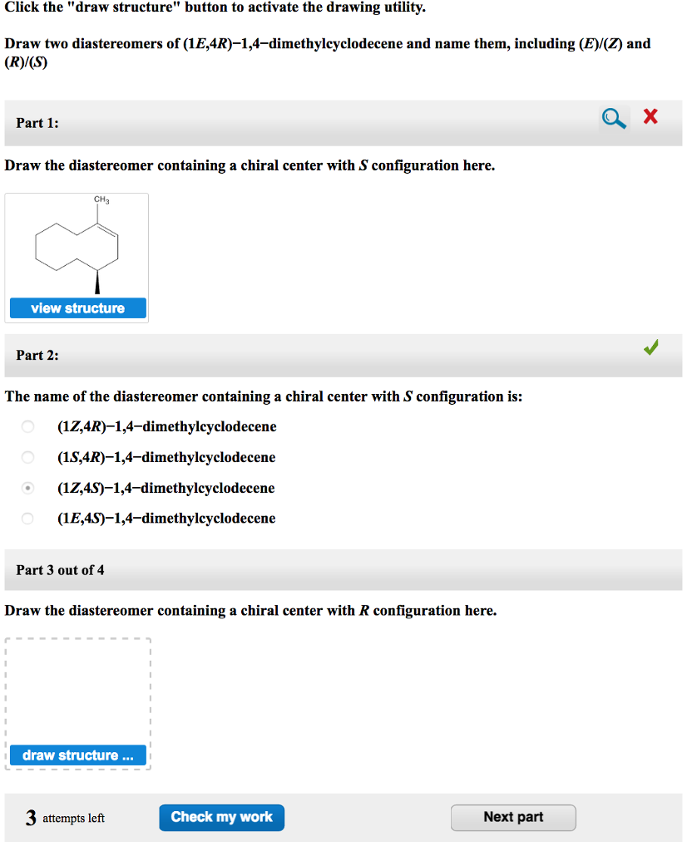
Task: Pick the (1E,4S)-1,4-dimethylcyclodecene radio option
Action: tap(27, 519)
